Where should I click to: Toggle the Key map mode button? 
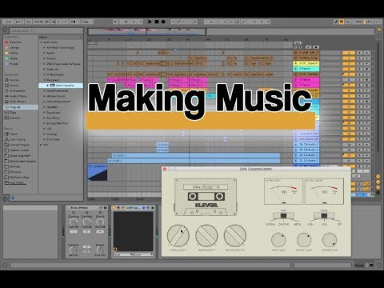click(348, 22)
